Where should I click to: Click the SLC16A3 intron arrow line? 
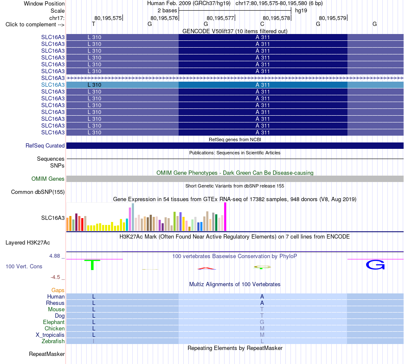coord(235,78)
